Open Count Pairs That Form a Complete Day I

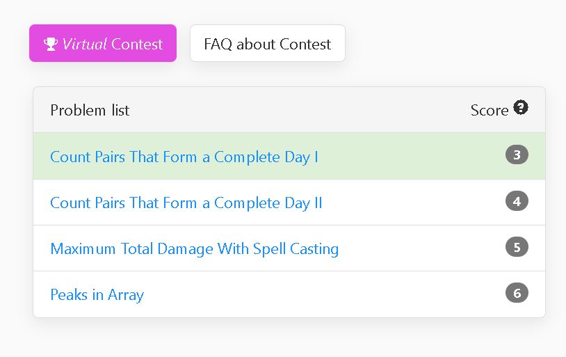point(184,157)
